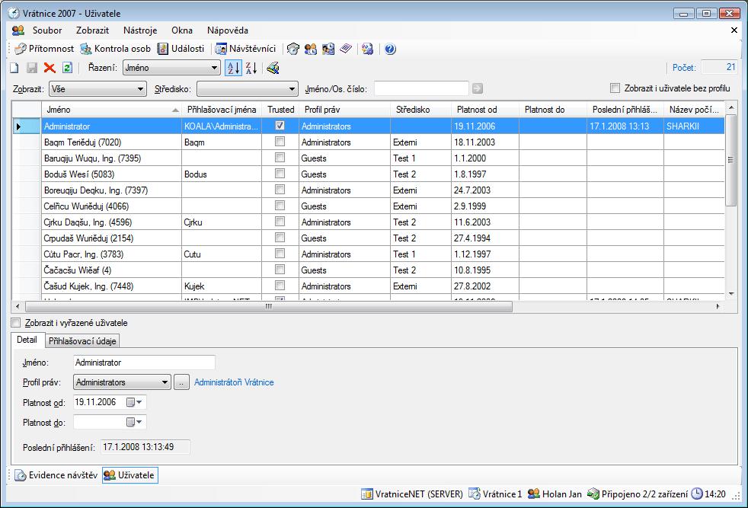Open the Profil práv dropdown showing Administrators
The height and width of the screenshot is (508, 748).
pos(122,382)
